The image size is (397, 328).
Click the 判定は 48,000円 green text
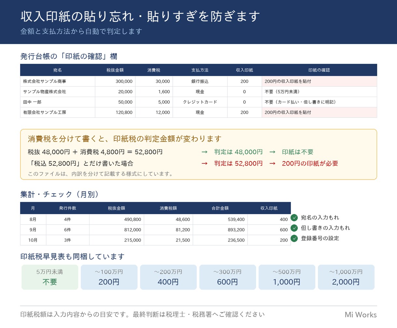(238, 152)
